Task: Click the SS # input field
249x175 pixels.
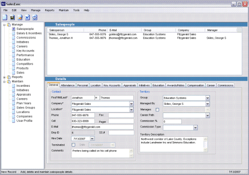Action: 121,133
